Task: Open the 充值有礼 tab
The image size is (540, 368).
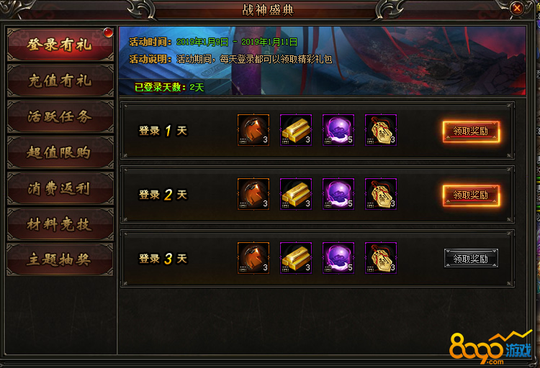Action: (60, 80)
